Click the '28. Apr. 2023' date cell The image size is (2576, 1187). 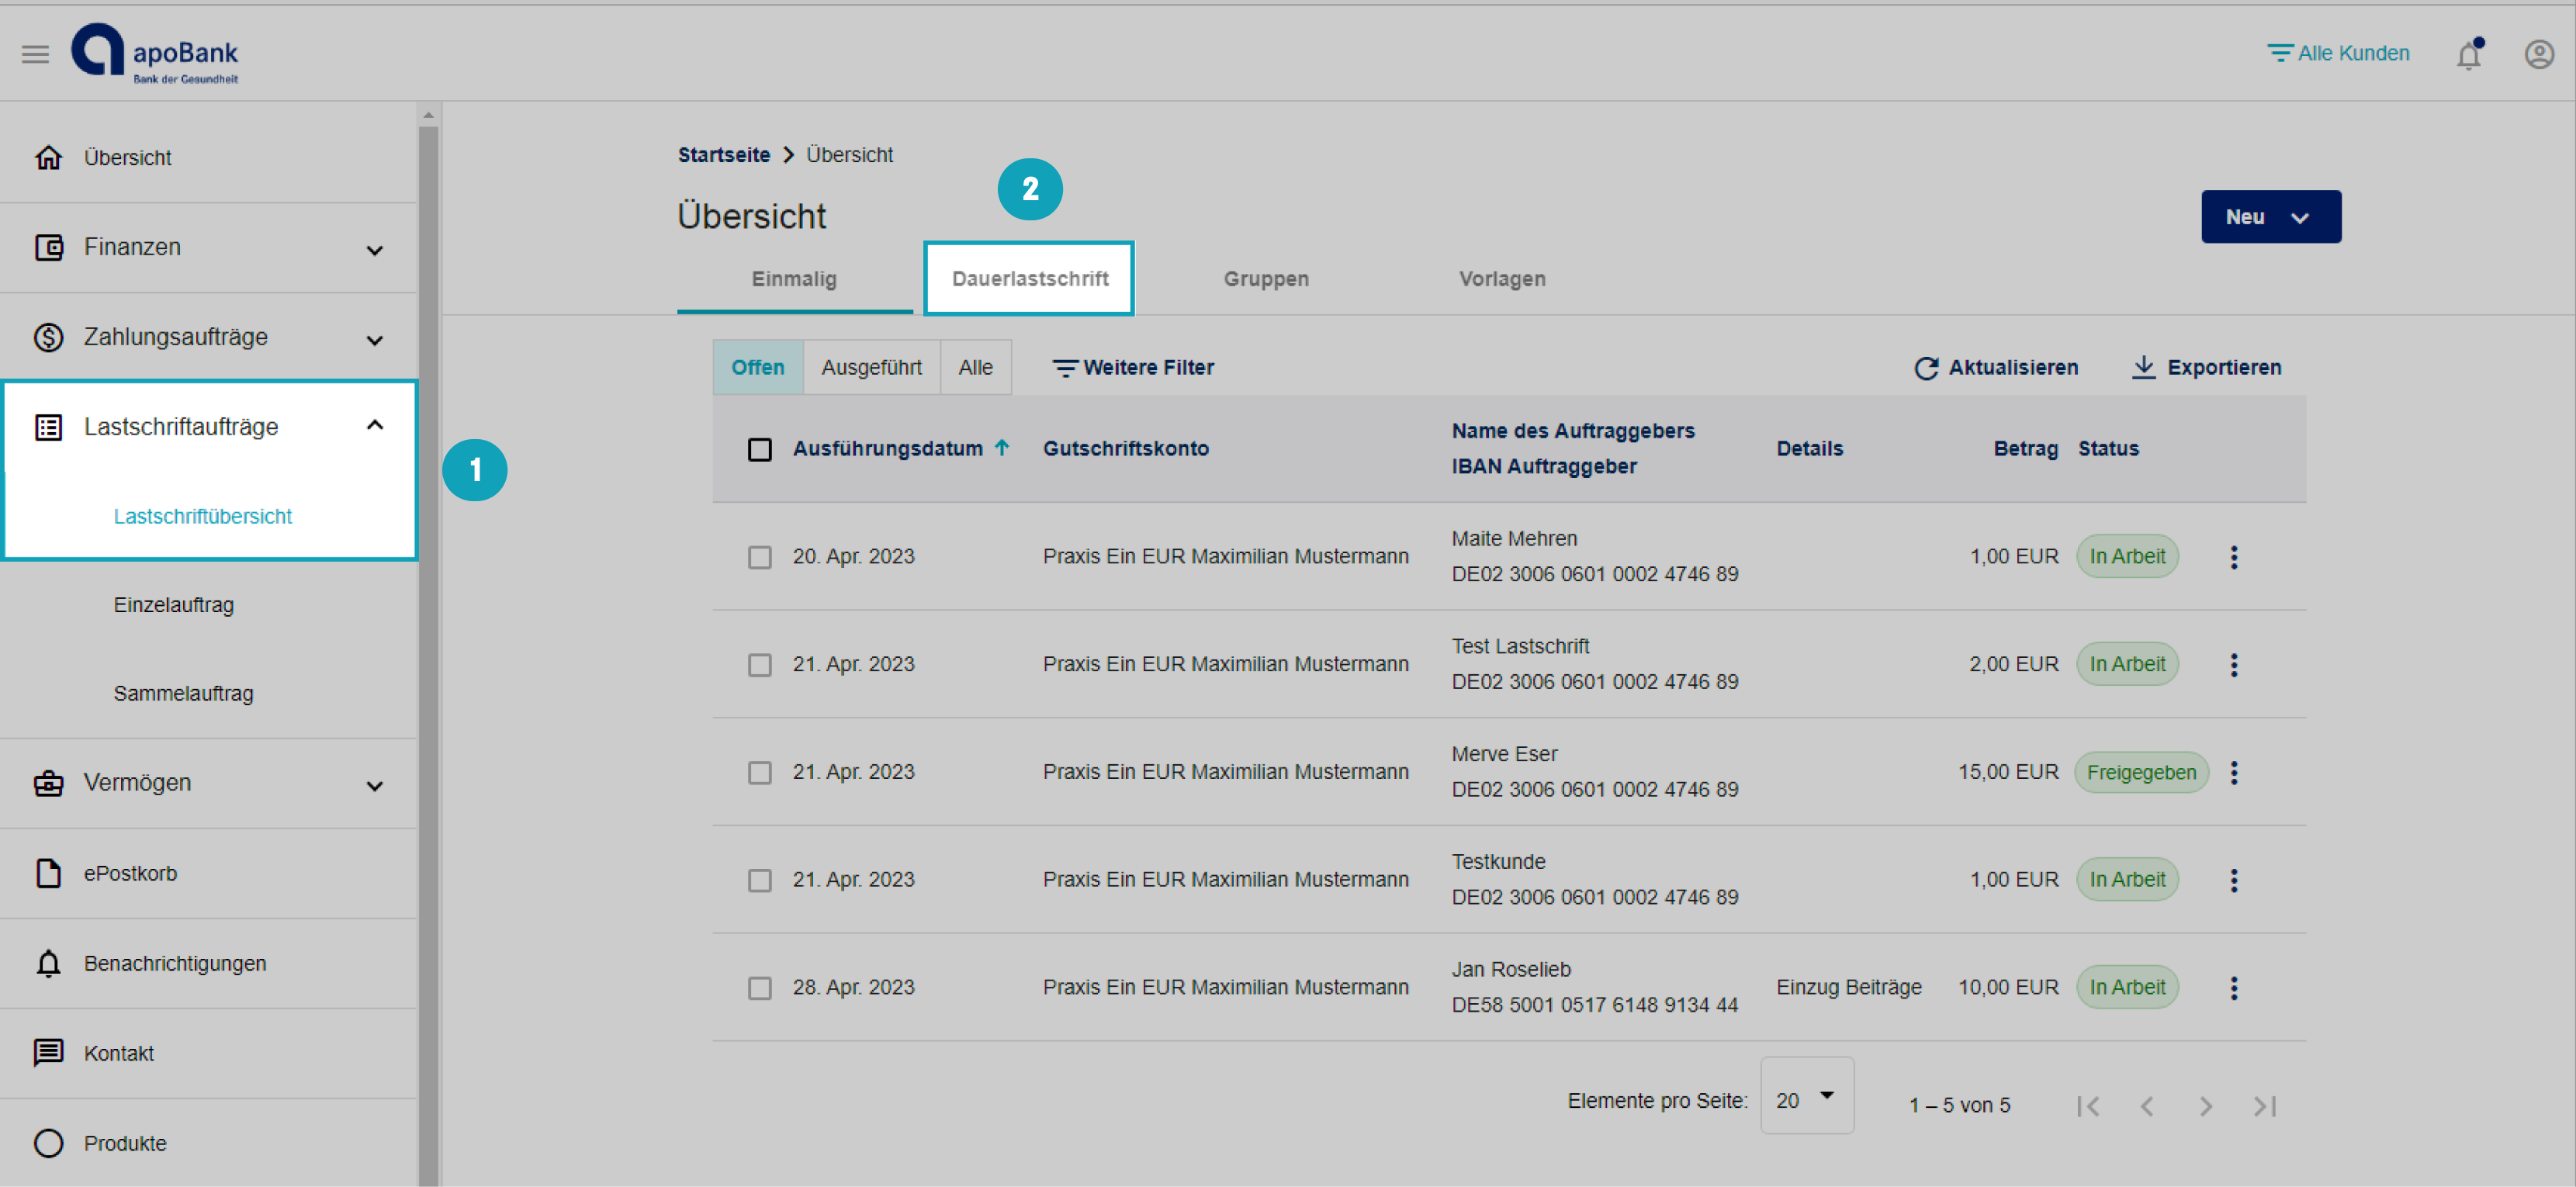pos(854,988)
